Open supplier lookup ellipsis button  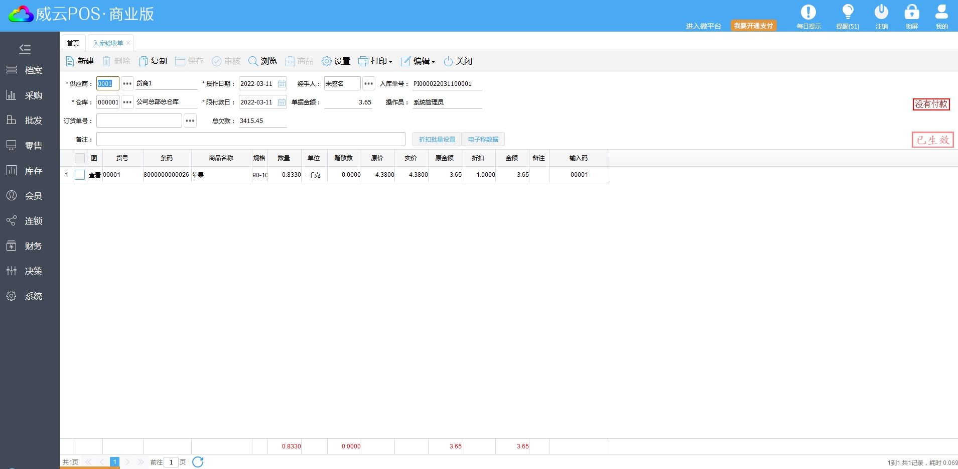pyautogui.click(x=127, y=84)
